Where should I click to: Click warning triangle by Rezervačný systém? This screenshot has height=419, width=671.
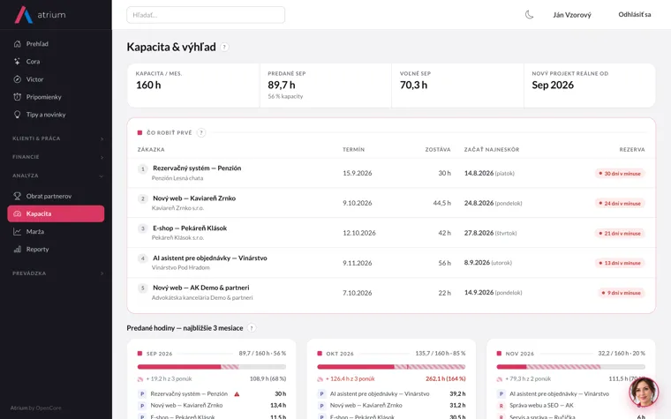pyautogui.click(x=237, y=394)
